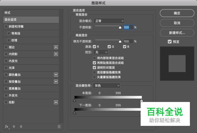The image size is (197, 133).
Task: Uncheck the R channel checkbox
Action: [94, 47]
